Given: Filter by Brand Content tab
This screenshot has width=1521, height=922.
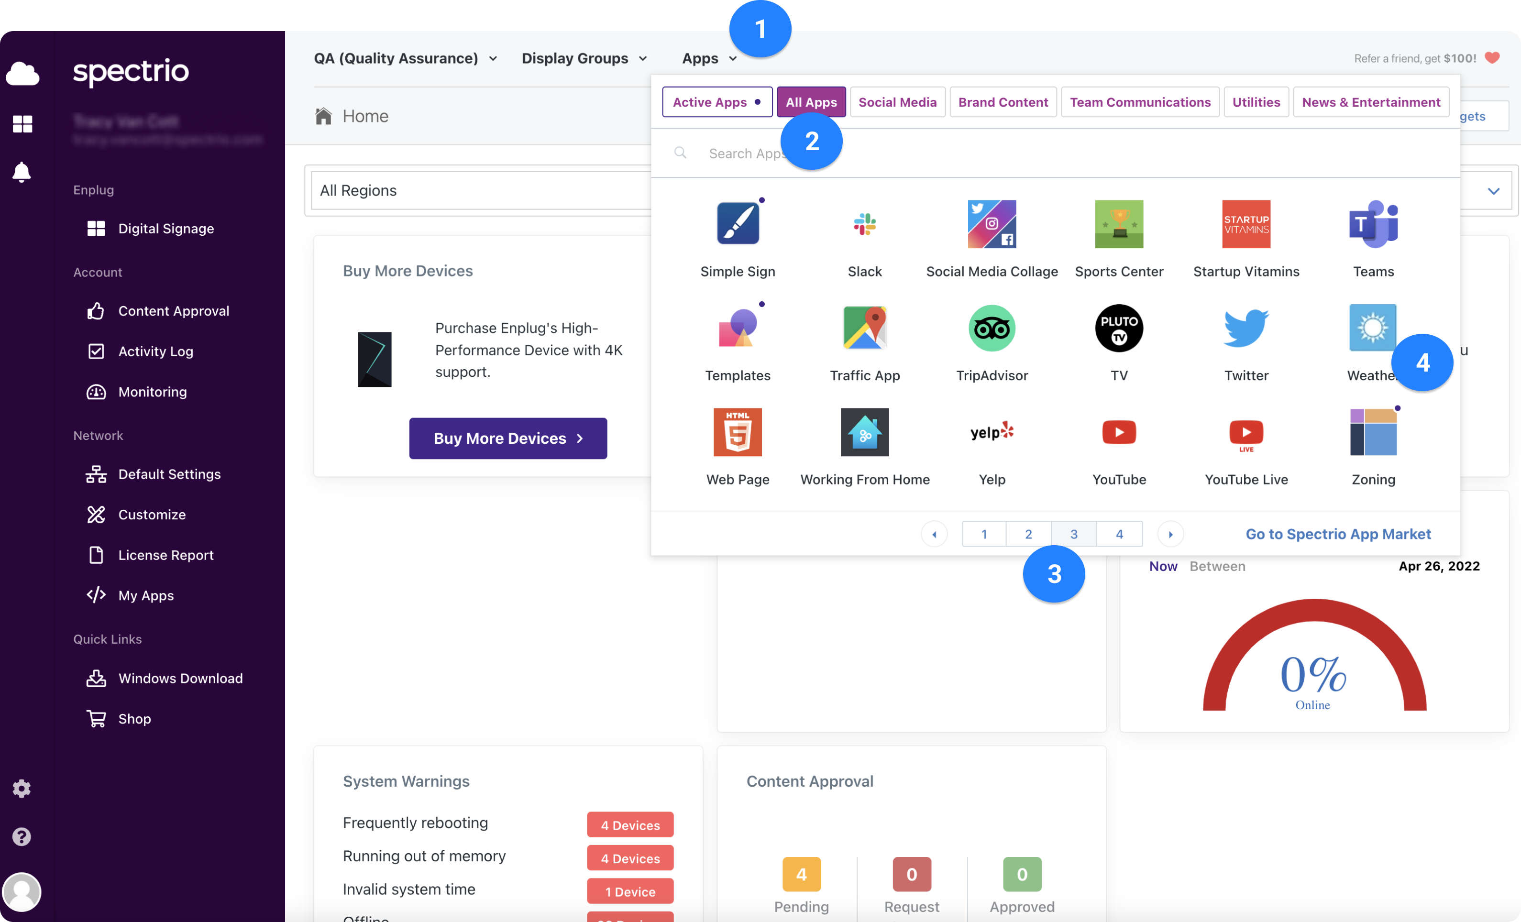Looking at the screenshot, I should [1003, 102].
